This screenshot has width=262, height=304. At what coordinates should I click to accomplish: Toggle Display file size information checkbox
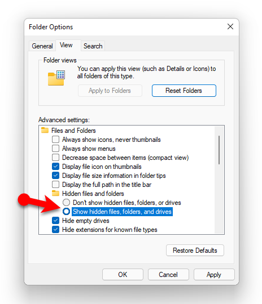click(x=56, y=176)
